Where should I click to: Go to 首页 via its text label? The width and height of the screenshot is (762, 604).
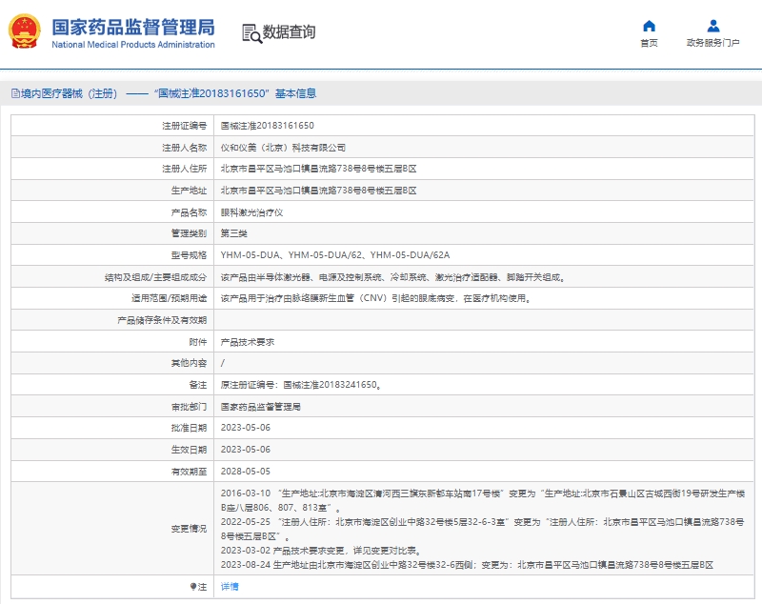pos(649,43)
